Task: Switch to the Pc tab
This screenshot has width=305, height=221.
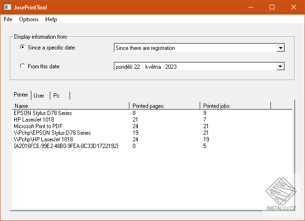Action: 56,96
